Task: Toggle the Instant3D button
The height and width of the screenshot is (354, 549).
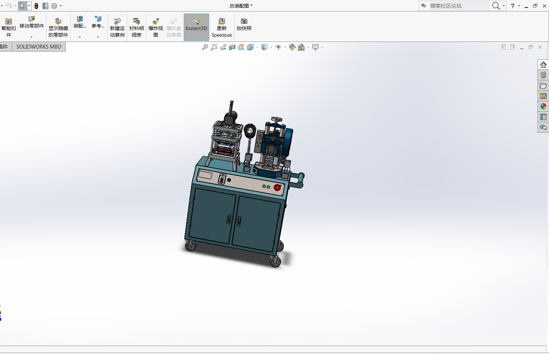Action: click(196, 27)
